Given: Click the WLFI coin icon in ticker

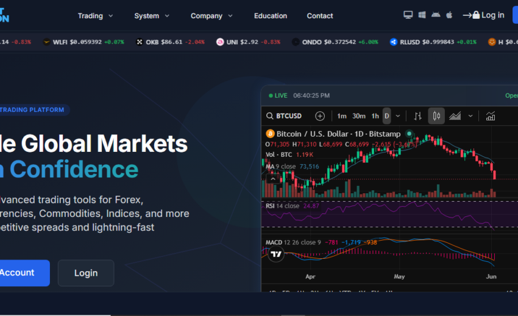Looking at the screenshot, I should click(x=46, y=42).
